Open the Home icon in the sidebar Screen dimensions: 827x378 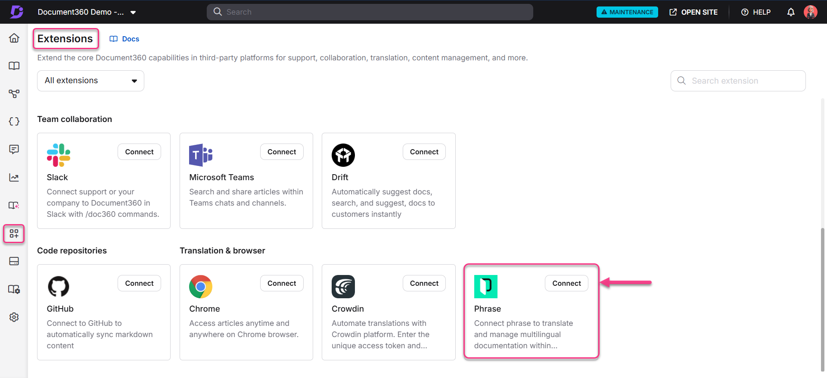[14, 38]
